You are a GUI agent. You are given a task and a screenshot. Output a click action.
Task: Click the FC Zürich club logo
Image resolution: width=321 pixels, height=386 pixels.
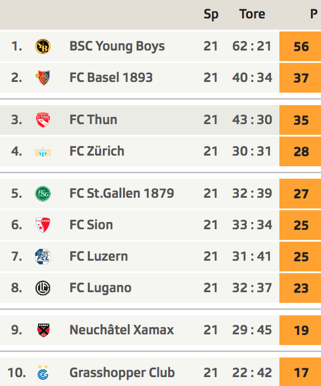click(x=43, y=151)
